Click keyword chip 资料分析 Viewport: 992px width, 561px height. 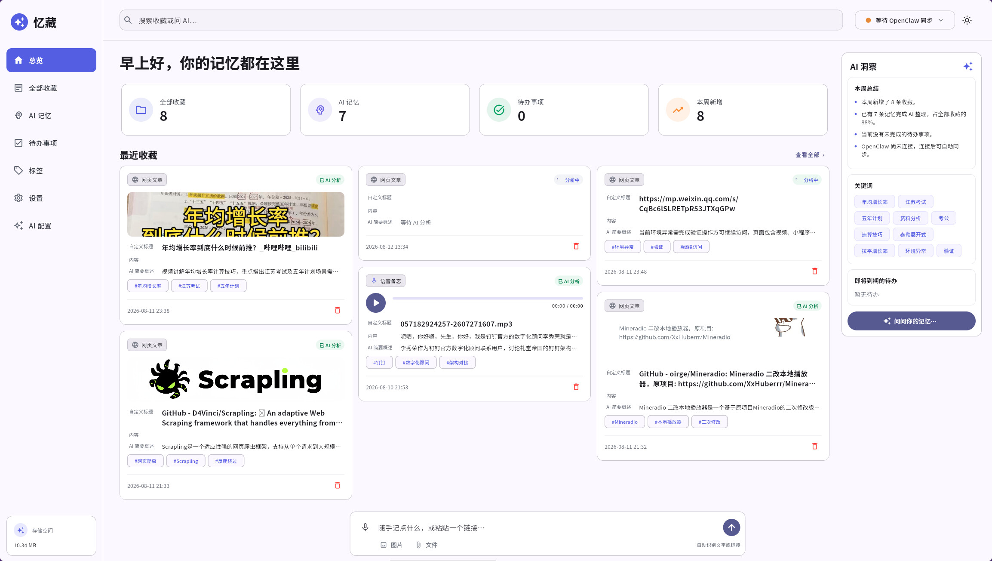pos(910,218)
